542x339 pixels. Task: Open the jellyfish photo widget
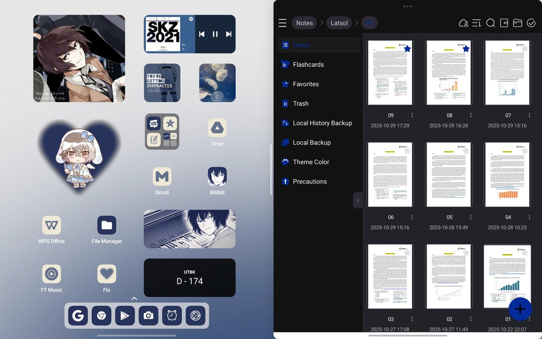217,83
